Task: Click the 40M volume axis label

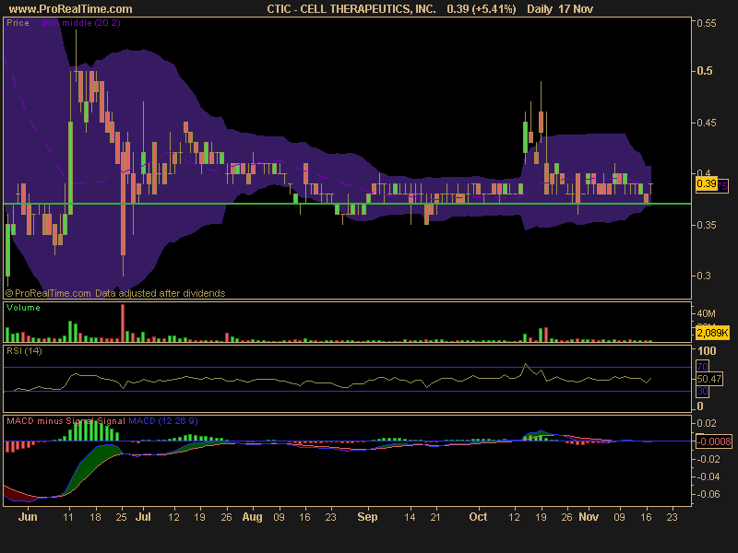Action: 706,313
